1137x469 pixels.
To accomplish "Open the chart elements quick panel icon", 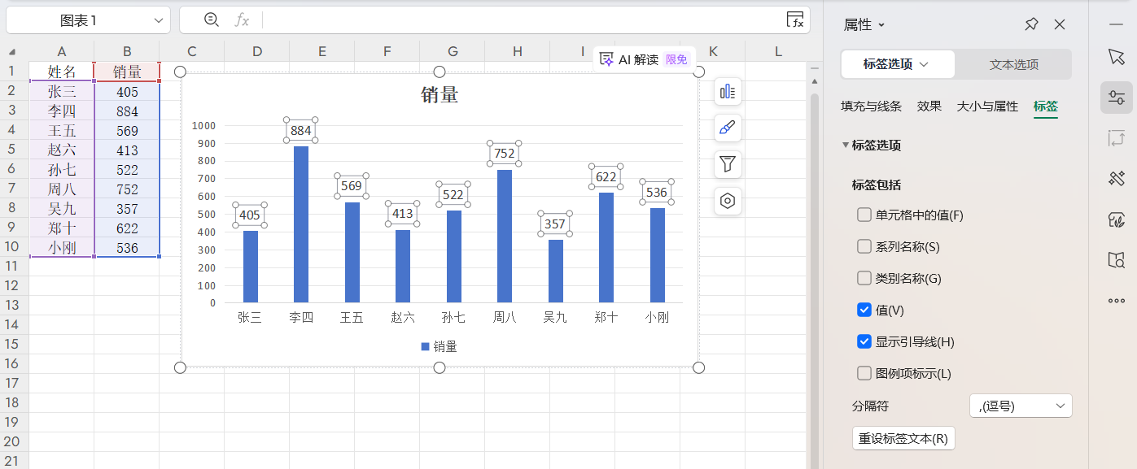I will click(x=727, y=92).
